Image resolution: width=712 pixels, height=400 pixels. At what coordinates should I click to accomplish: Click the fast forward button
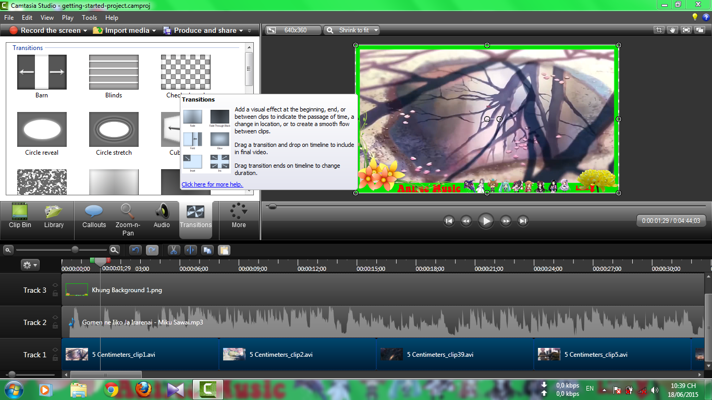tap(506, 221)
